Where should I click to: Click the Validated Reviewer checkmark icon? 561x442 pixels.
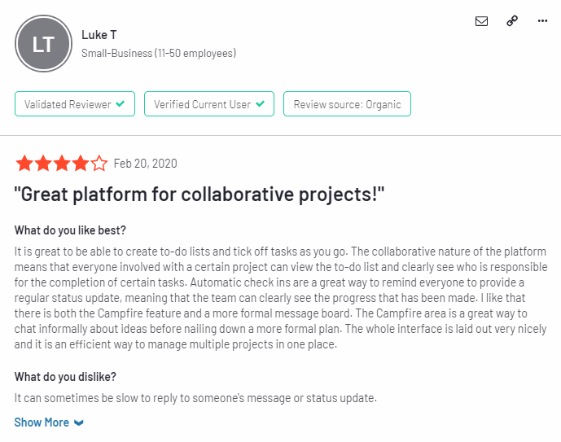(x=121, y=104)
